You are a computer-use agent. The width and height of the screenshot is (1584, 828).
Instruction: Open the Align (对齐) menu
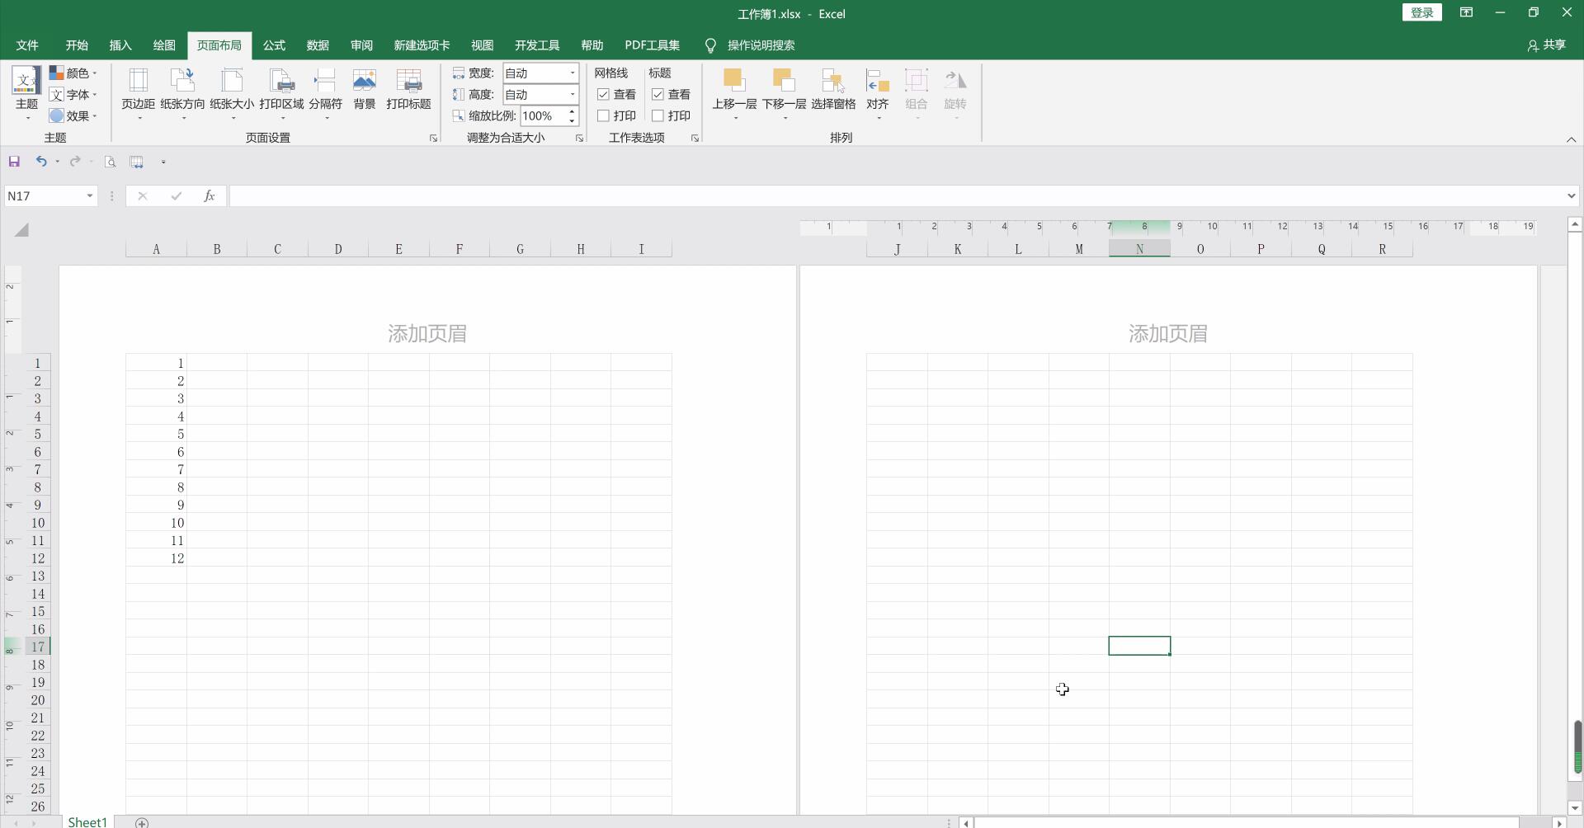(877, 92)
